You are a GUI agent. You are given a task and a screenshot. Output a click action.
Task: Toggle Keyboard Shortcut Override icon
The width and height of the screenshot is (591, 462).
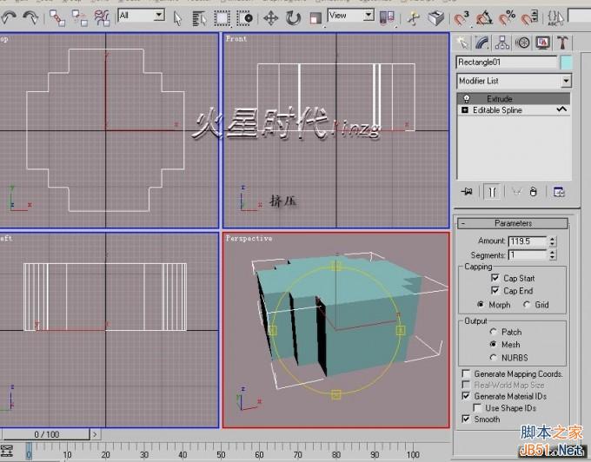435,18
